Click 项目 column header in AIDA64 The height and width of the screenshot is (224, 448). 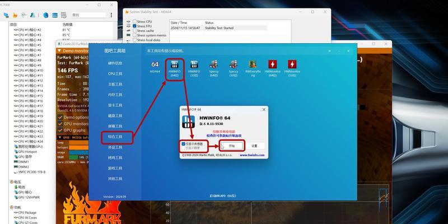click(x=13, y=25)
